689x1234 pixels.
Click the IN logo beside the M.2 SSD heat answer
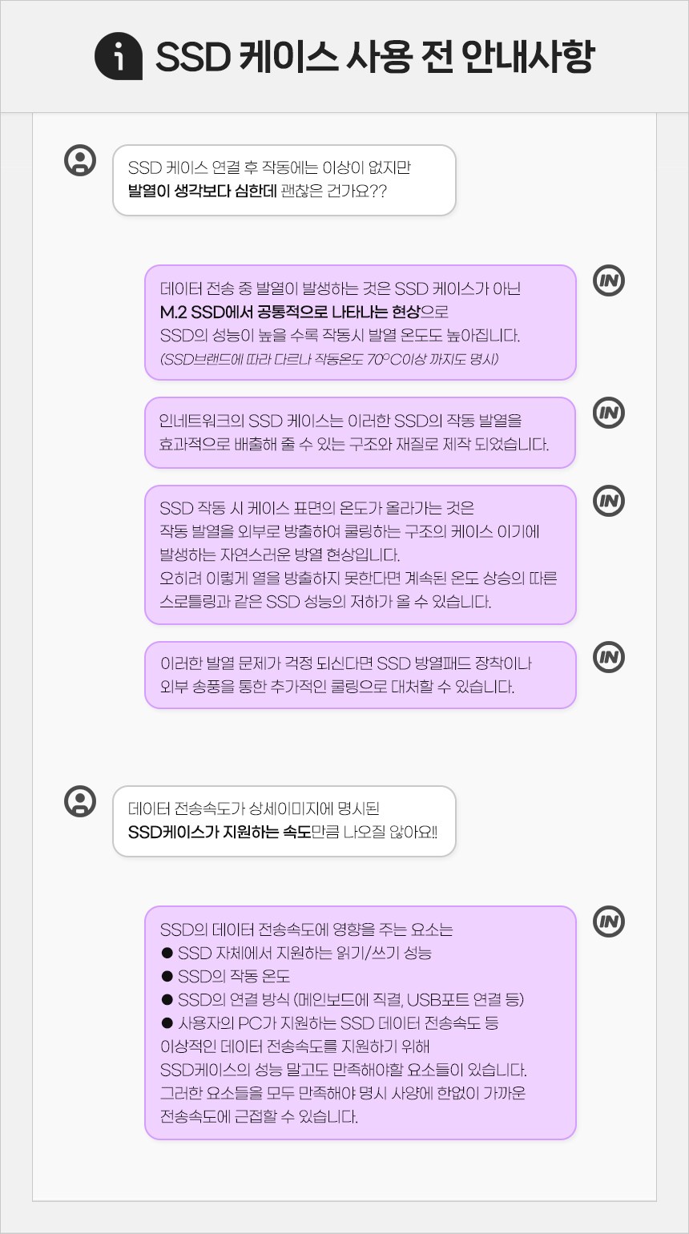[609, 280]
